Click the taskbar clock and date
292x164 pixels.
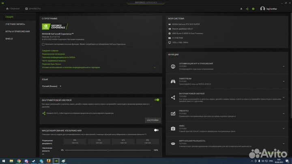tap(279, 161)
